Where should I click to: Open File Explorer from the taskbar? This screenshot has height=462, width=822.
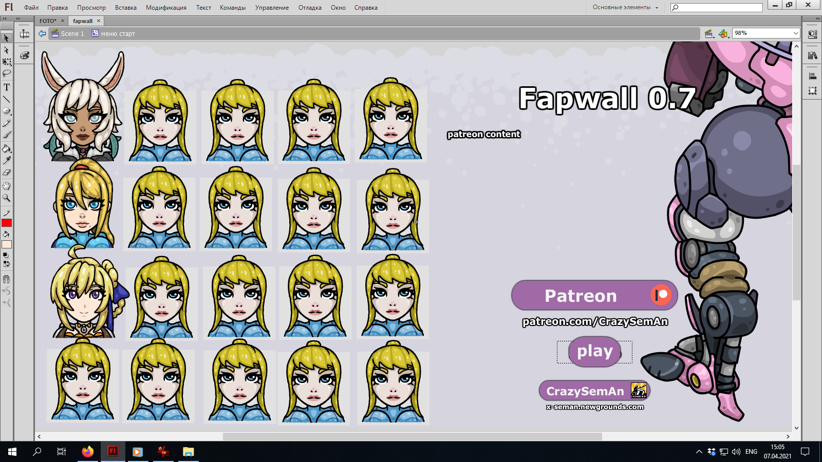pos(189,452)
